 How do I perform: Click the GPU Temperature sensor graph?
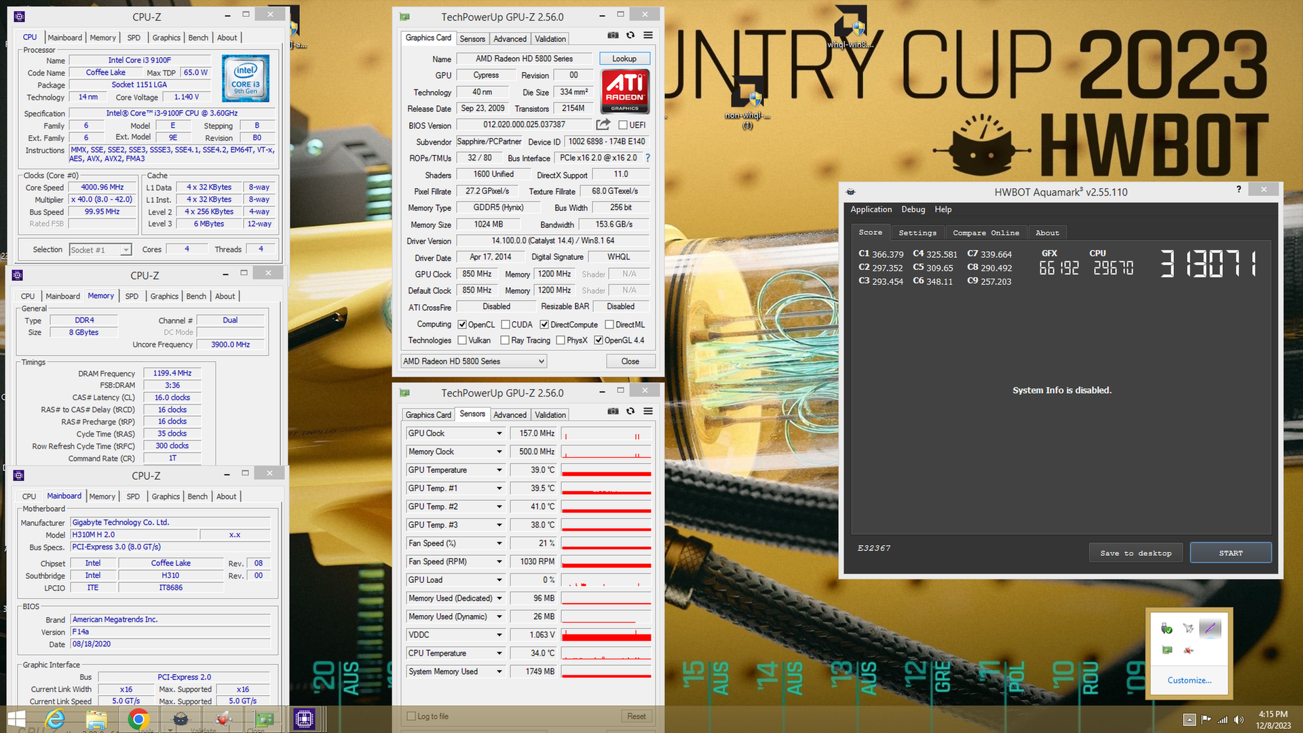click(606, 470)
